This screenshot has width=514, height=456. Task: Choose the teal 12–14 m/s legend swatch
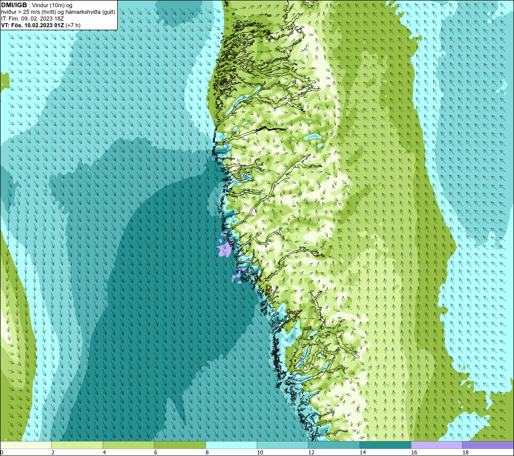pos(334,445)
